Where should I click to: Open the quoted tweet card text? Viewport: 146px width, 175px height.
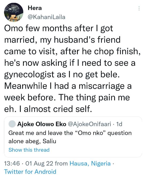(70, 137)
